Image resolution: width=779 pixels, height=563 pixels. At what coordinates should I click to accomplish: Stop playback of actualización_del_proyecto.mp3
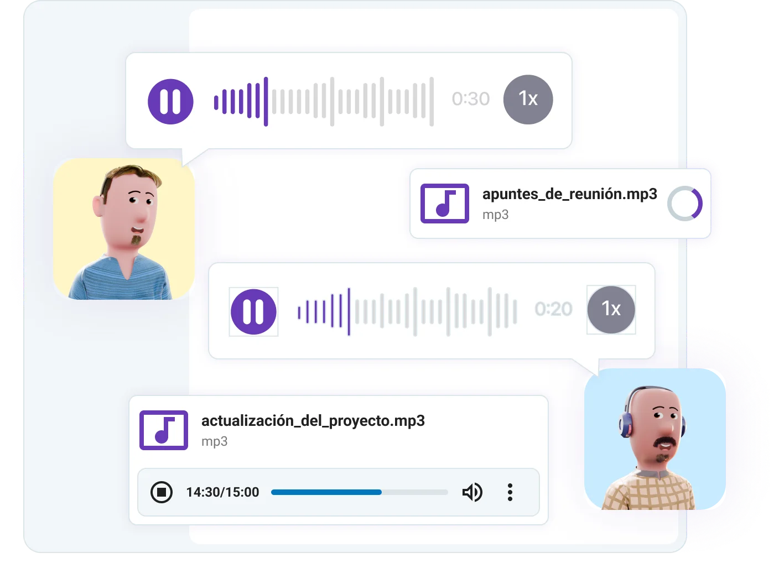point(162,492)
